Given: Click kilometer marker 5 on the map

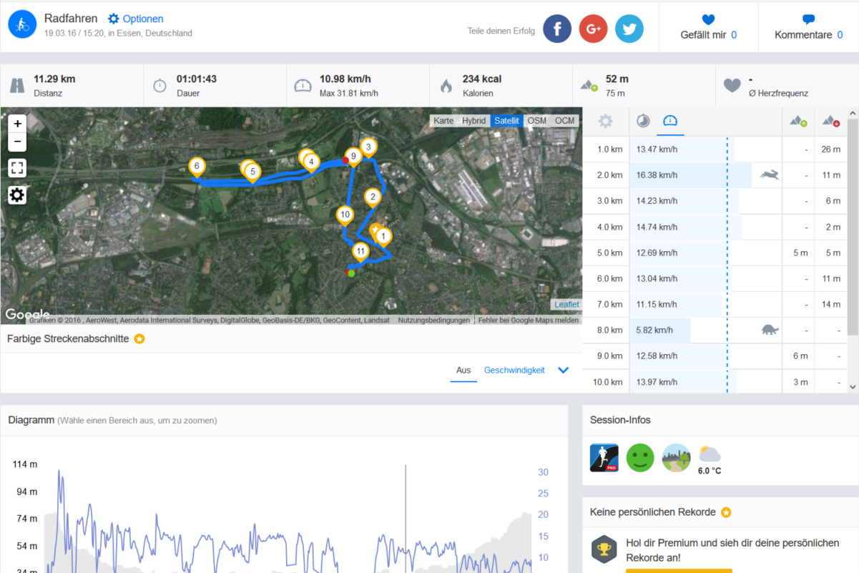Looking at the screenshot, I should [x=252, y=172].
